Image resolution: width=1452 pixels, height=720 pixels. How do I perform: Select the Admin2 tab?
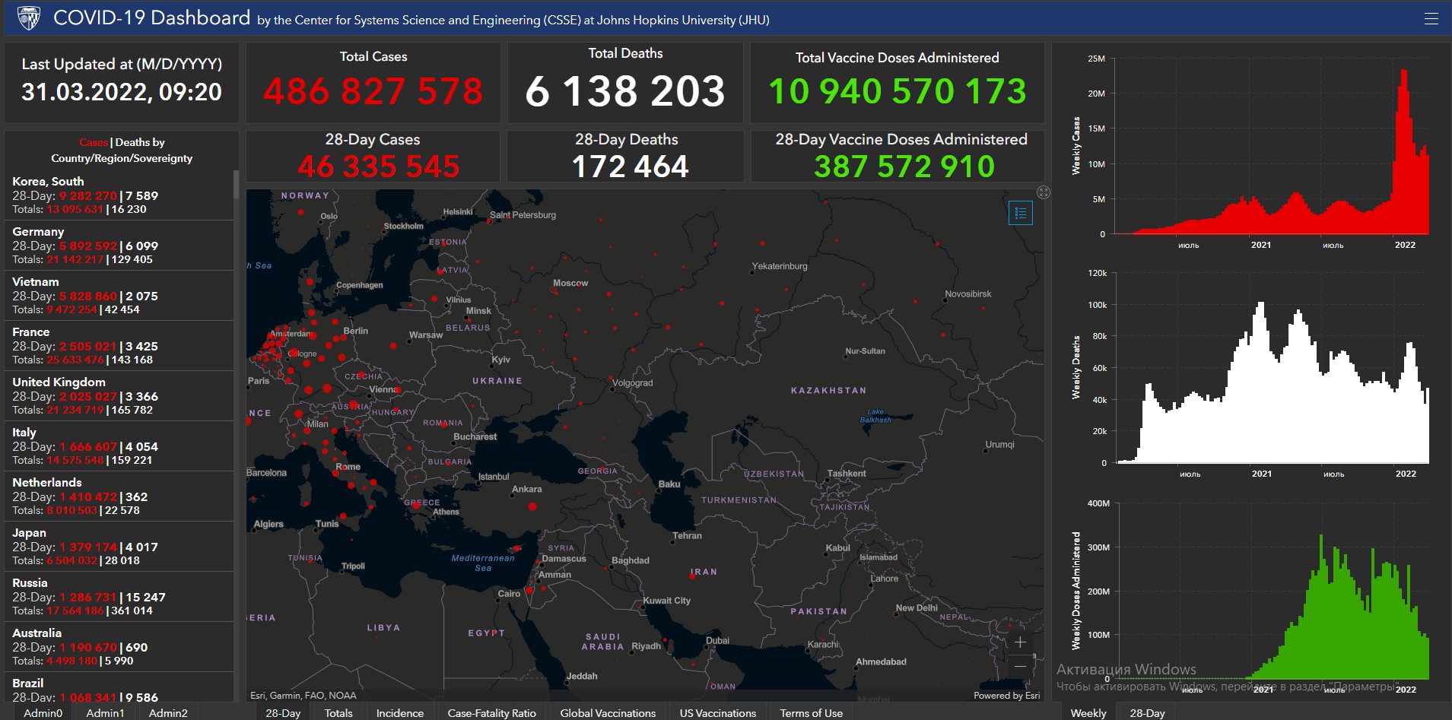168,712
